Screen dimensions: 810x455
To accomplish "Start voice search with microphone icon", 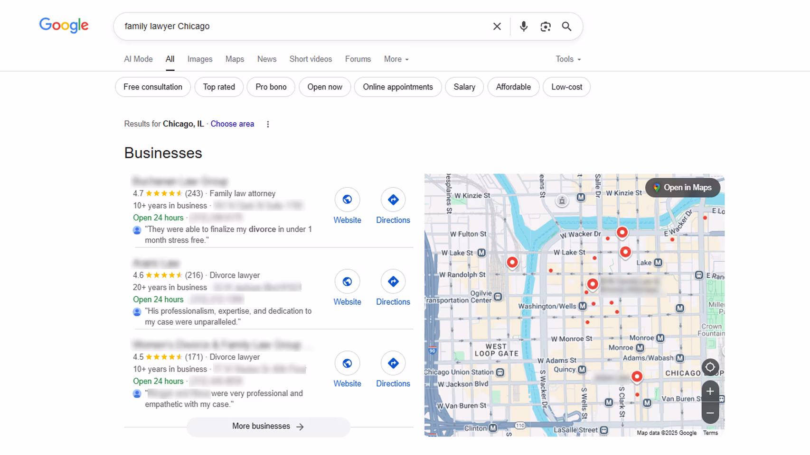I will click(523, 27).
